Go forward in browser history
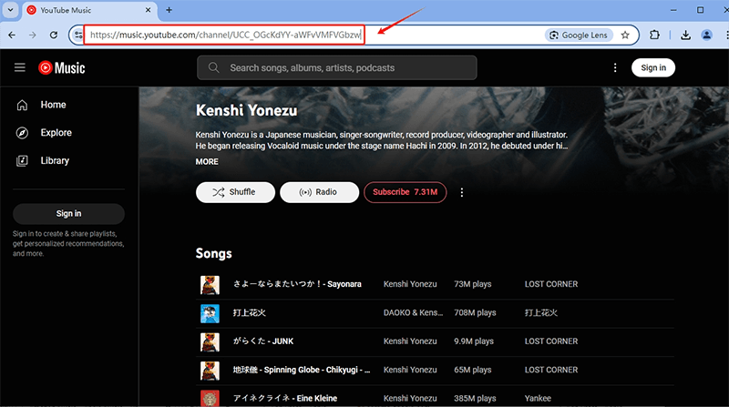Viewport: 729px width, 407px height. (32, 35)
